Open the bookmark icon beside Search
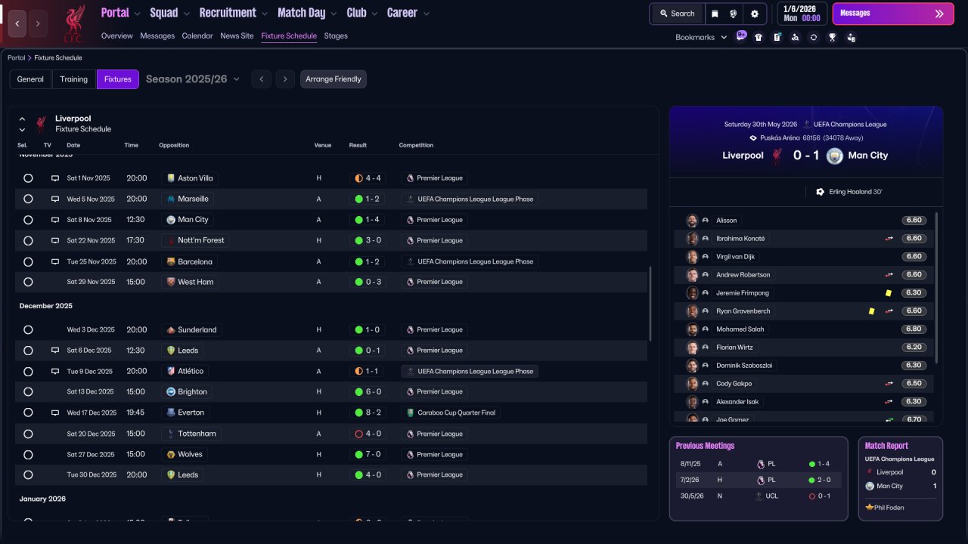The height and width of the screenshot is (544, 968). tap(715, 14)
